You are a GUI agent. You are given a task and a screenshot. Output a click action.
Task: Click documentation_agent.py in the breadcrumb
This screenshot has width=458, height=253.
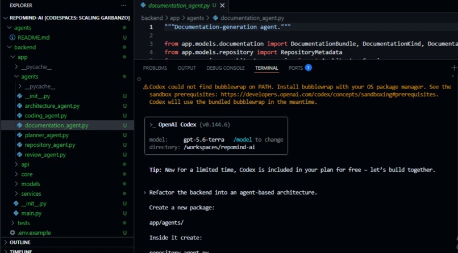click(x=252, y=18)
